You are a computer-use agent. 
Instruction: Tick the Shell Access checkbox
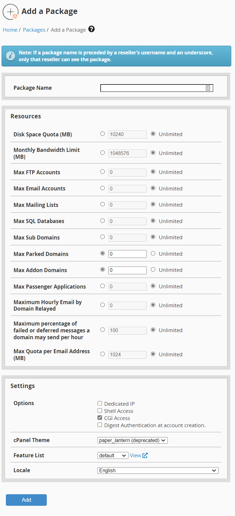[100, 411]
